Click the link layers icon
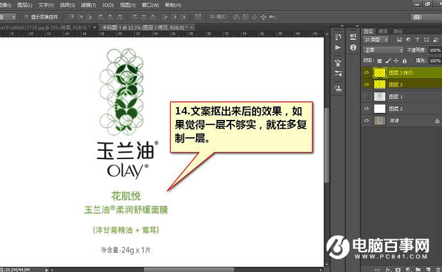Screen dimensions: 442x272 tap(378, 269)
